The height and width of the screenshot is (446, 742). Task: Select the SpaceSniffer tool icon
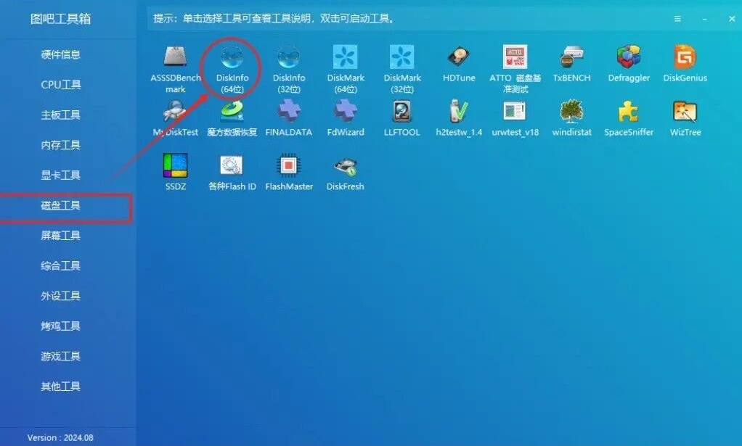pyautogui.click(x=629, y=112)
